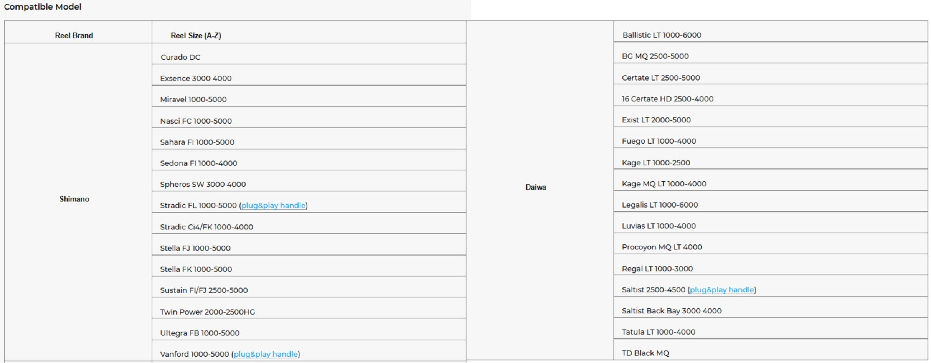Screen dimensions: 931x363
Task: Click the Exsence 3000 4000 entry
Action: (196, 79)
